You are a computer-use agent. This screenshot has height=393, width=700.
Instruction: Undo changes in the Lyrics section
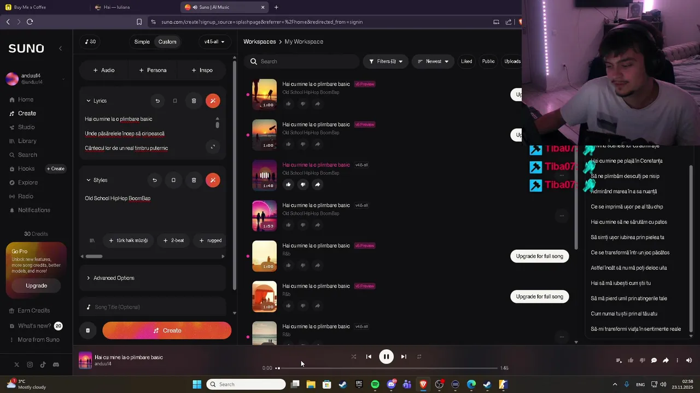[157, 101]
